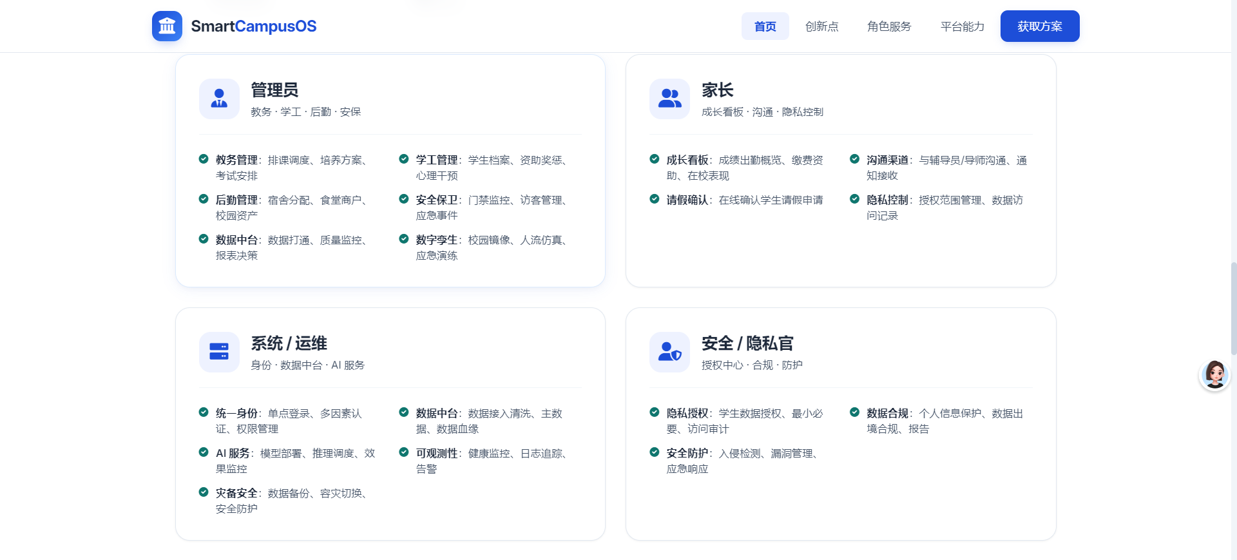1237x560 pixels.
Task: Open the 平台能力 nav item
Action: point(963,26)
